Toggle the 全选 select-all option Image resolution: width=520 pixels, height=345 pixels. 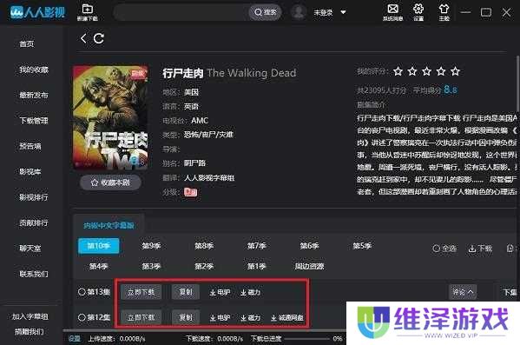444,249
